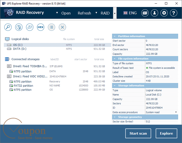Click the Local Disk (C:) name value
Viewport: 182px width, 143px height.
coord(153,95)
